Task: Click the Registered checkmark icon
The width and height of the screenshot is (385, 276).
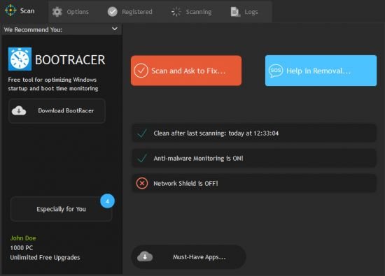Action: coord(113,12)
